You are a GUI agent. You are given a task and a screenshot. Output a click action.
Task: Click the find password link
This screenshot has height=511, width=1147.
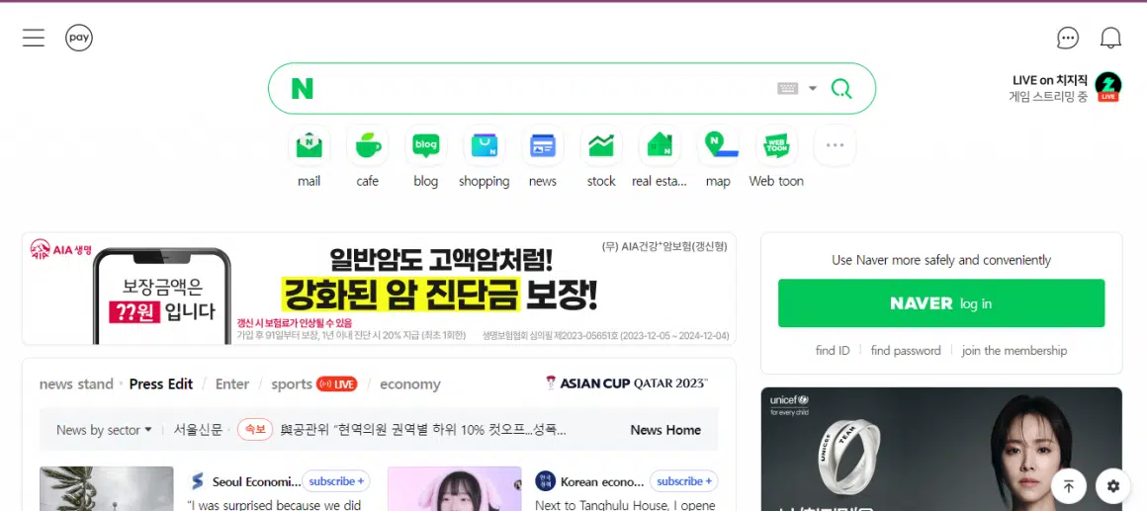coord(905,351)
